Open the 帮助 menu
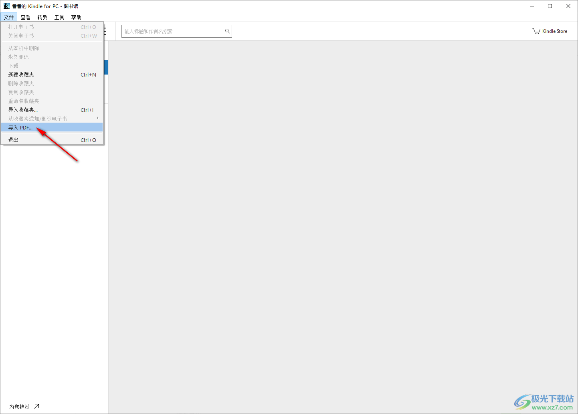Image resolution: width=578 pixels, height=414 pixels. tap(76, 17)
